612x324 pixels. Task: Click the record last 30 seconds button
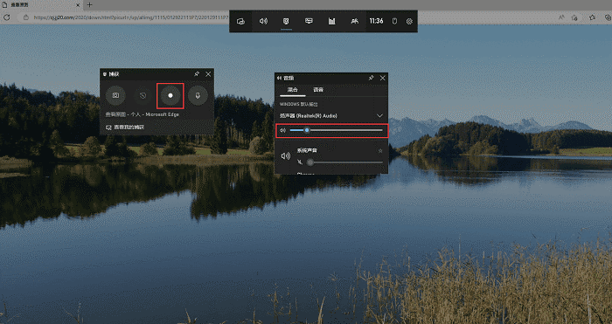point(143,95)
